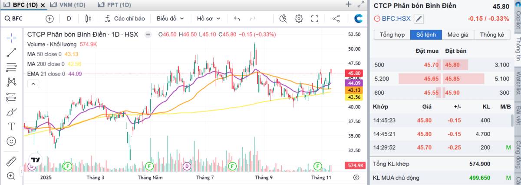Share the chart via share icon
This screenshot has width=521, height=185.
tap(336, 19)
